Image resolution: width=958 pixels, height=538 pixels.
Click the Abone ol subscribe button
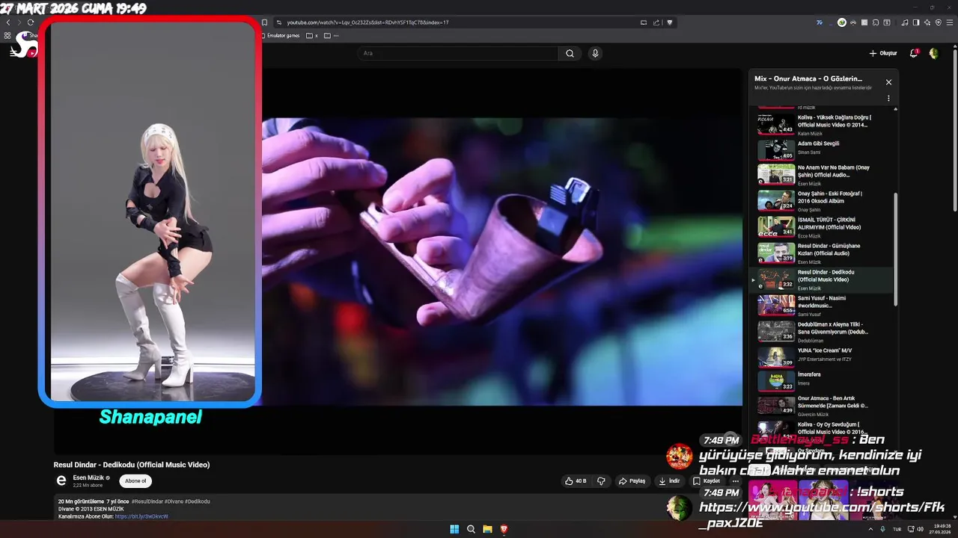coord(135,481)
